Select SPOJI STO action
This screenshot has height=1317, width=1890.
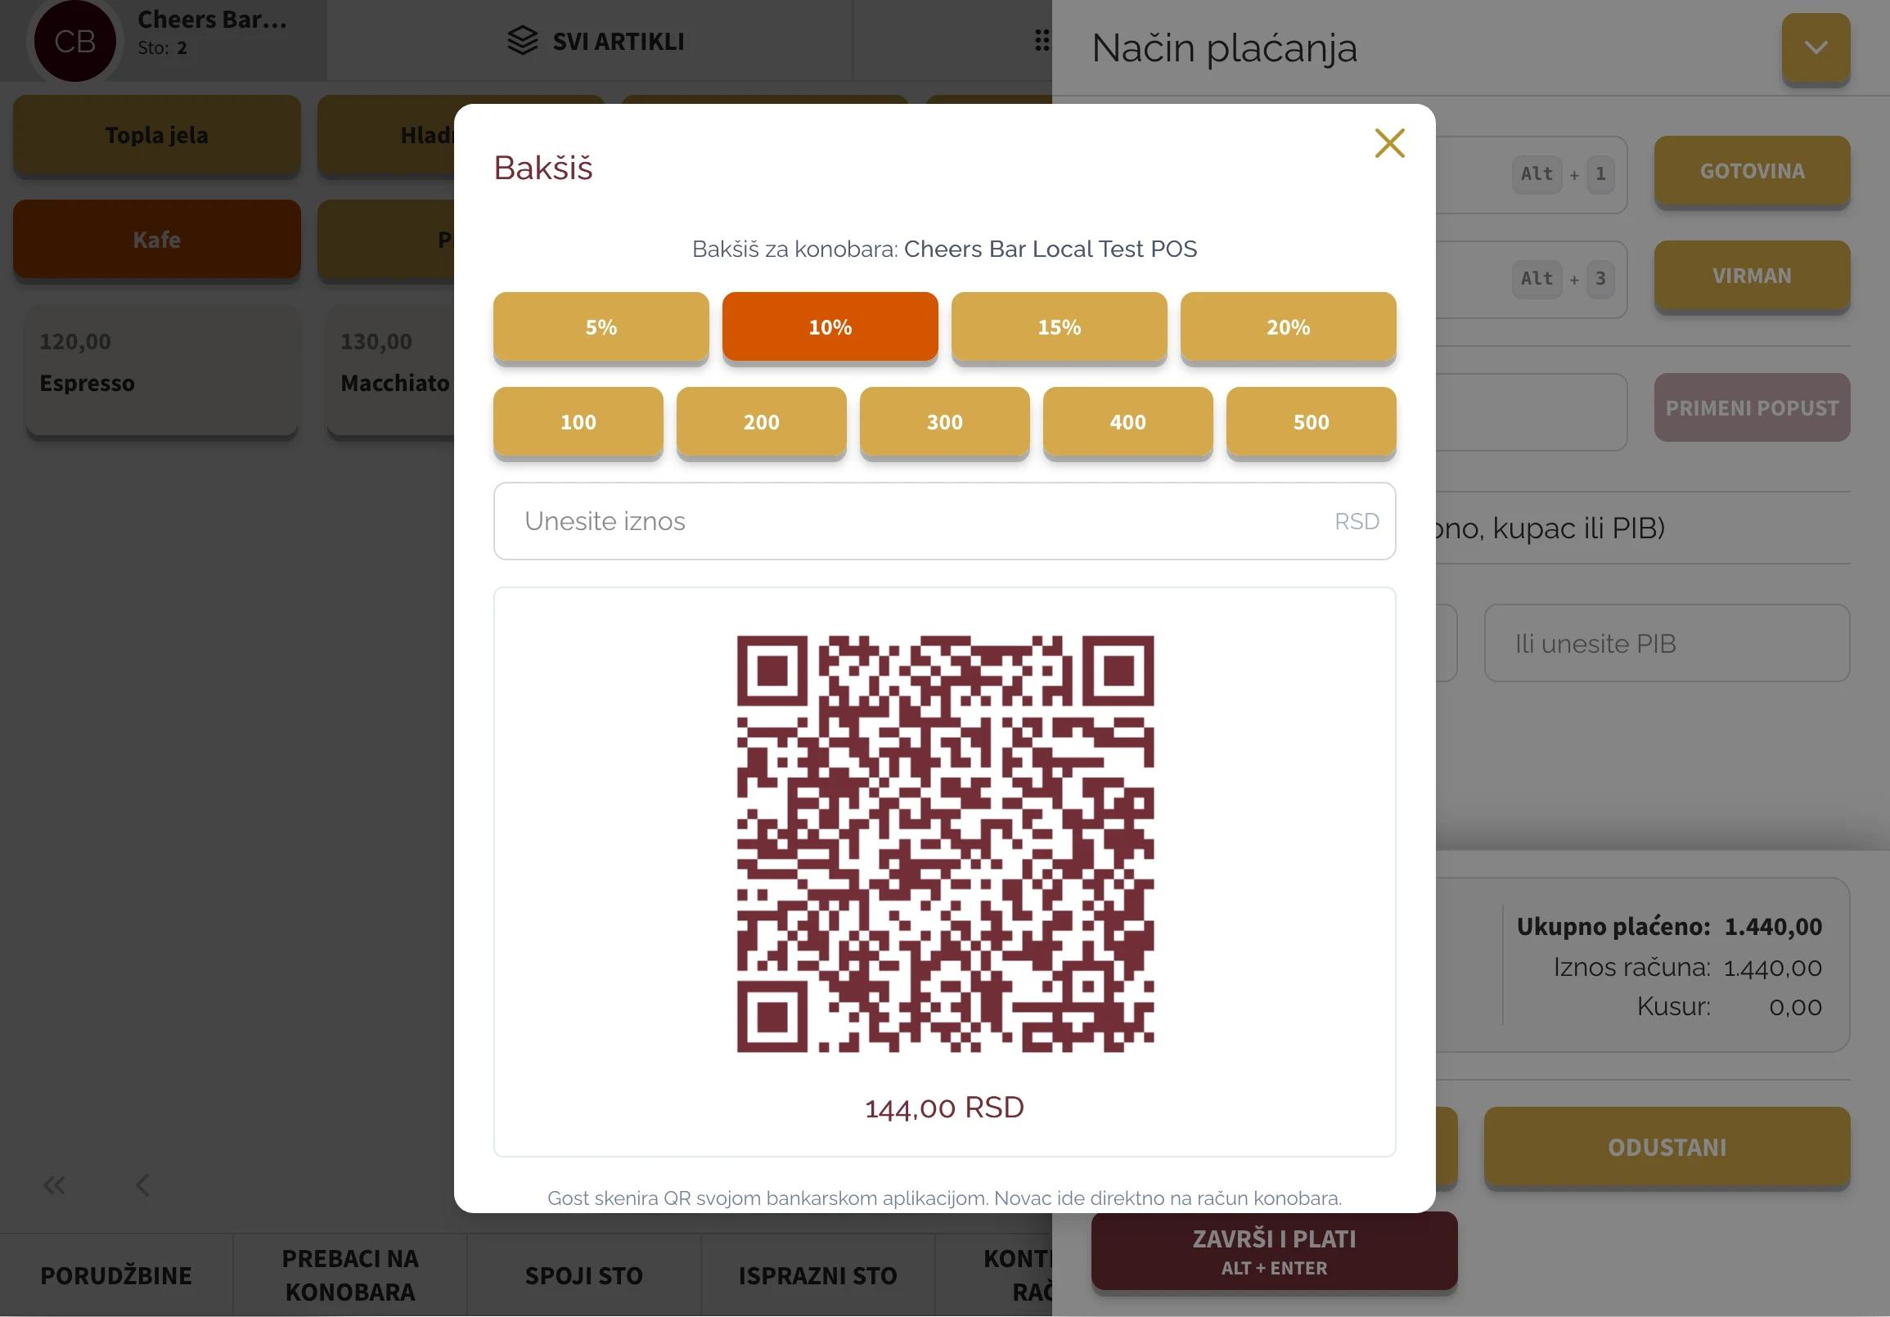tap(583, 1275)
